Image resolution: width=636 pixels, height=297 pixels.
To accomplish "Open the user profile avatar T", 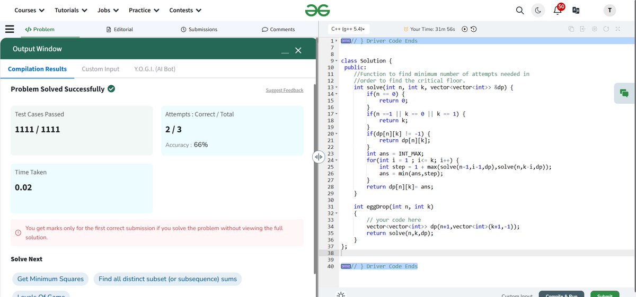I will click(609, 11).
